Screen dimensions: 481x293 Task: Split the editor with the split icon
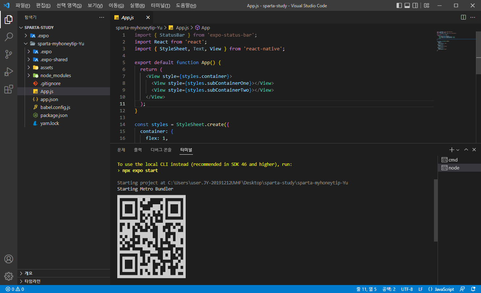[463, 17]
